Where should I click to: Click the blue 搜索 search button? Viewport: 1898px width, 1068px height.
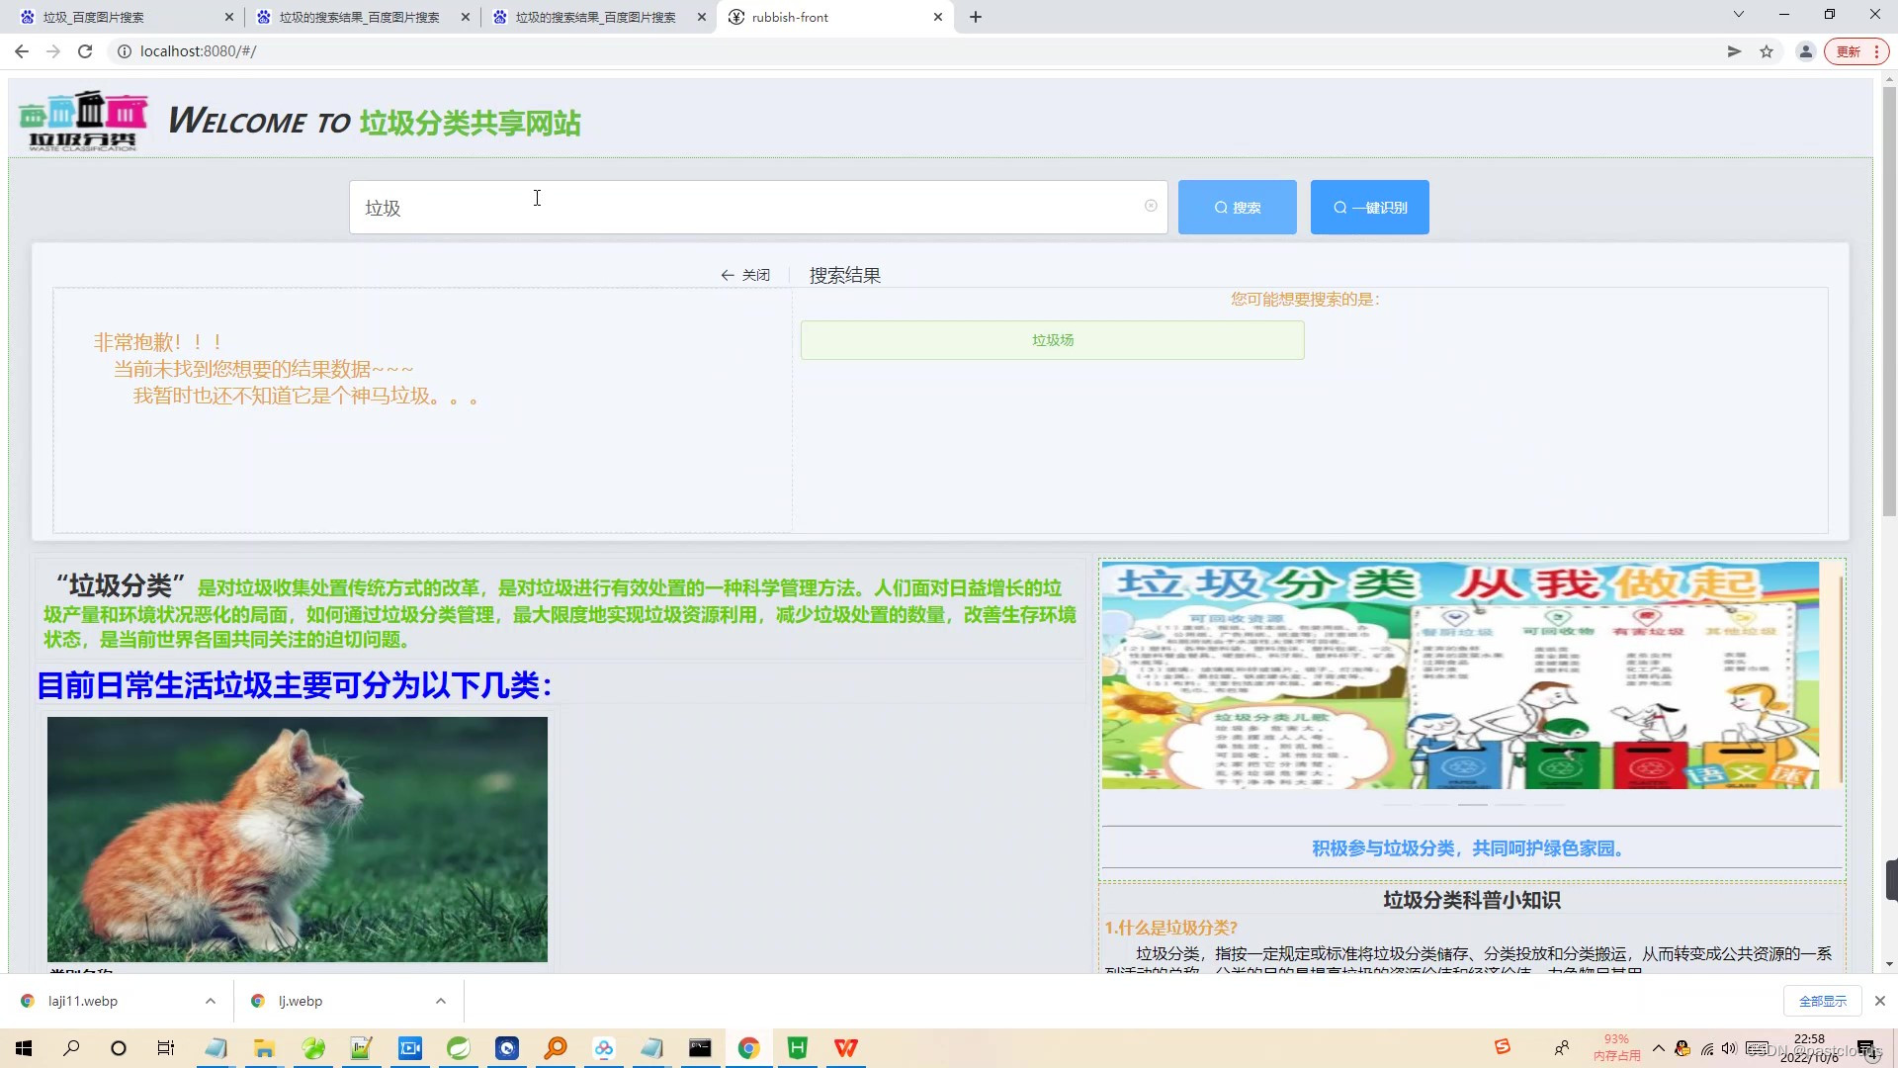1237,208
